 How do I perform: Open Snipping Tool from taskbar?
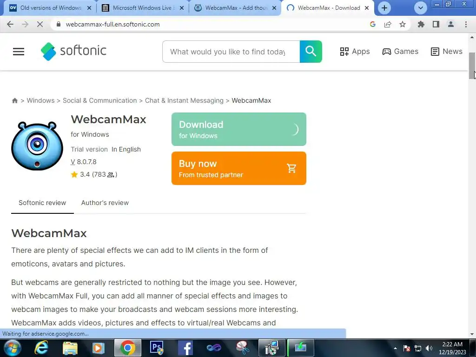243,348
